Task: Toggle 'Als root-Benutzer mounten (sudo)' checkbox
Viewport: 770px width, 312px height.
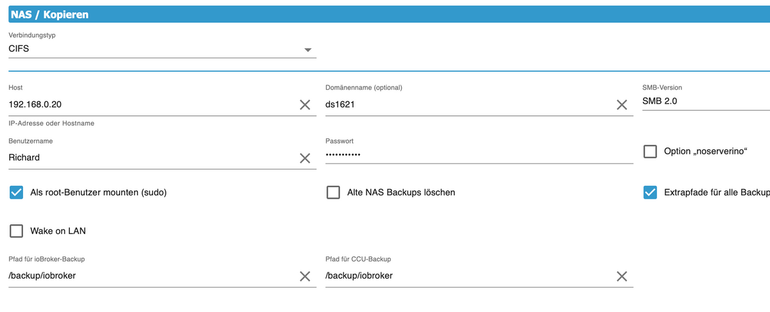Action: coord(16,192)
